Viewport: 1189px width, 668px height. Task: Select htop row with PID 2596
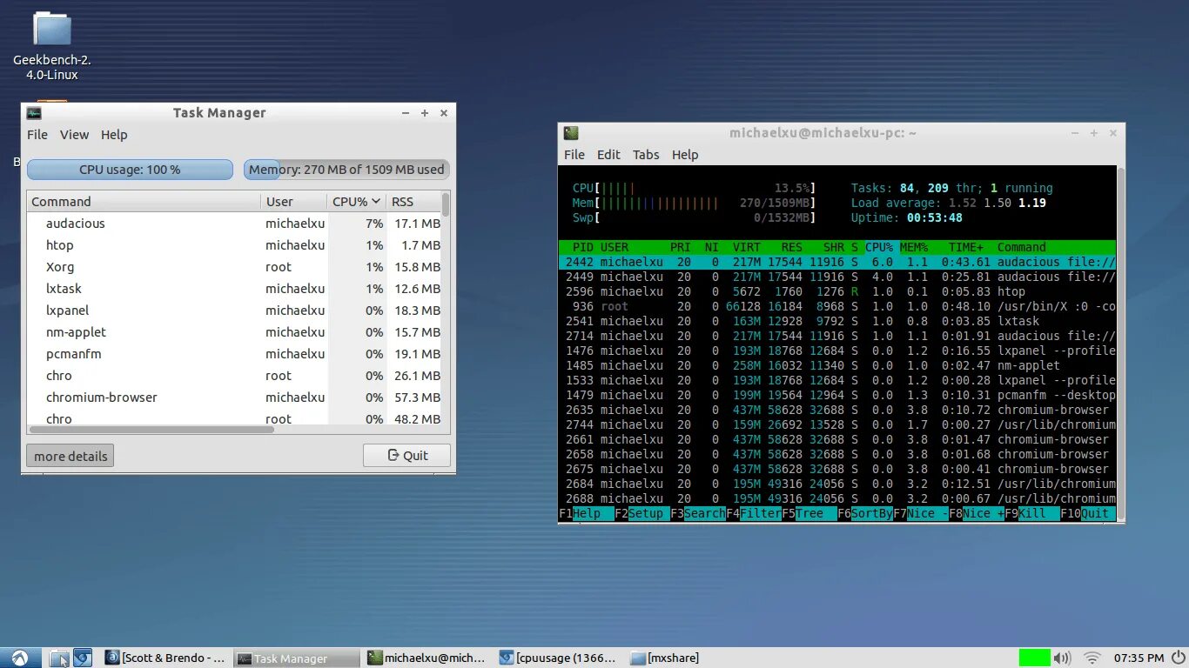837,291
